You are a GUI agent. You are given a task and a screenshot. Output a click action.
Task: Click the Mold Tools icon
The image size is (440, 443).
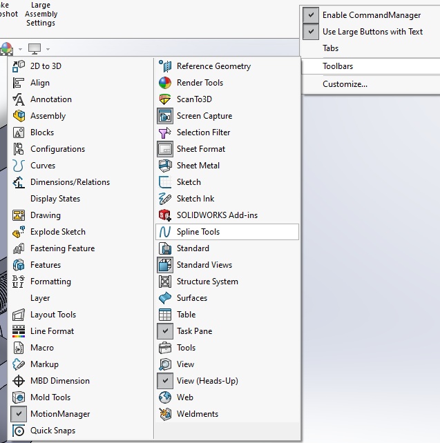pyautogui.click(x=19, y=397)
